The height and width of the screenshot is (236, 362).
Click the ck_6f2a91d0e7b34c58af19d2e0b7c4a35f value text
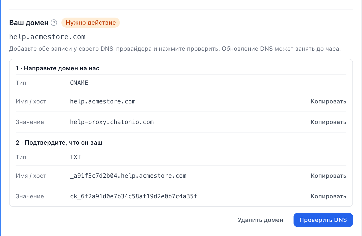(x=133, y=196)
